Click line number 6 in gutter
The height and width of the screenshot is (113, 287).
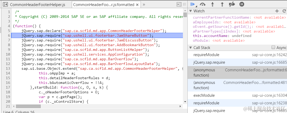pyautogui.click(x=9, y=35)
